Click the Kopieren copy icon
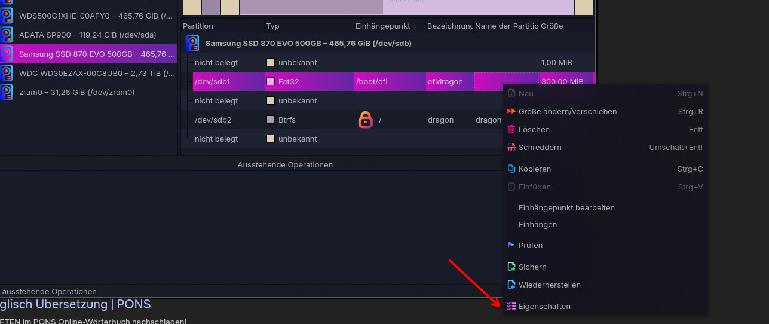Viewport: 769px width, 324px height. pos(511,169)
